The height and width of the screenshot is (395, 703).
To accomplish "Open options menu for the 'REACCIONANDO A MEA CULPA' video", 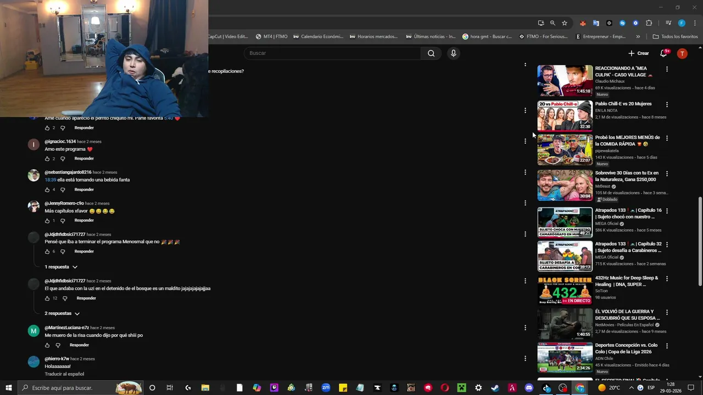I will coord(667,69).
